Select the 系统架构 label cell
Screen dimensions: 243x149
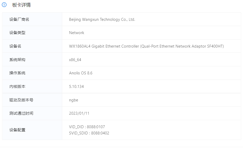17,60
